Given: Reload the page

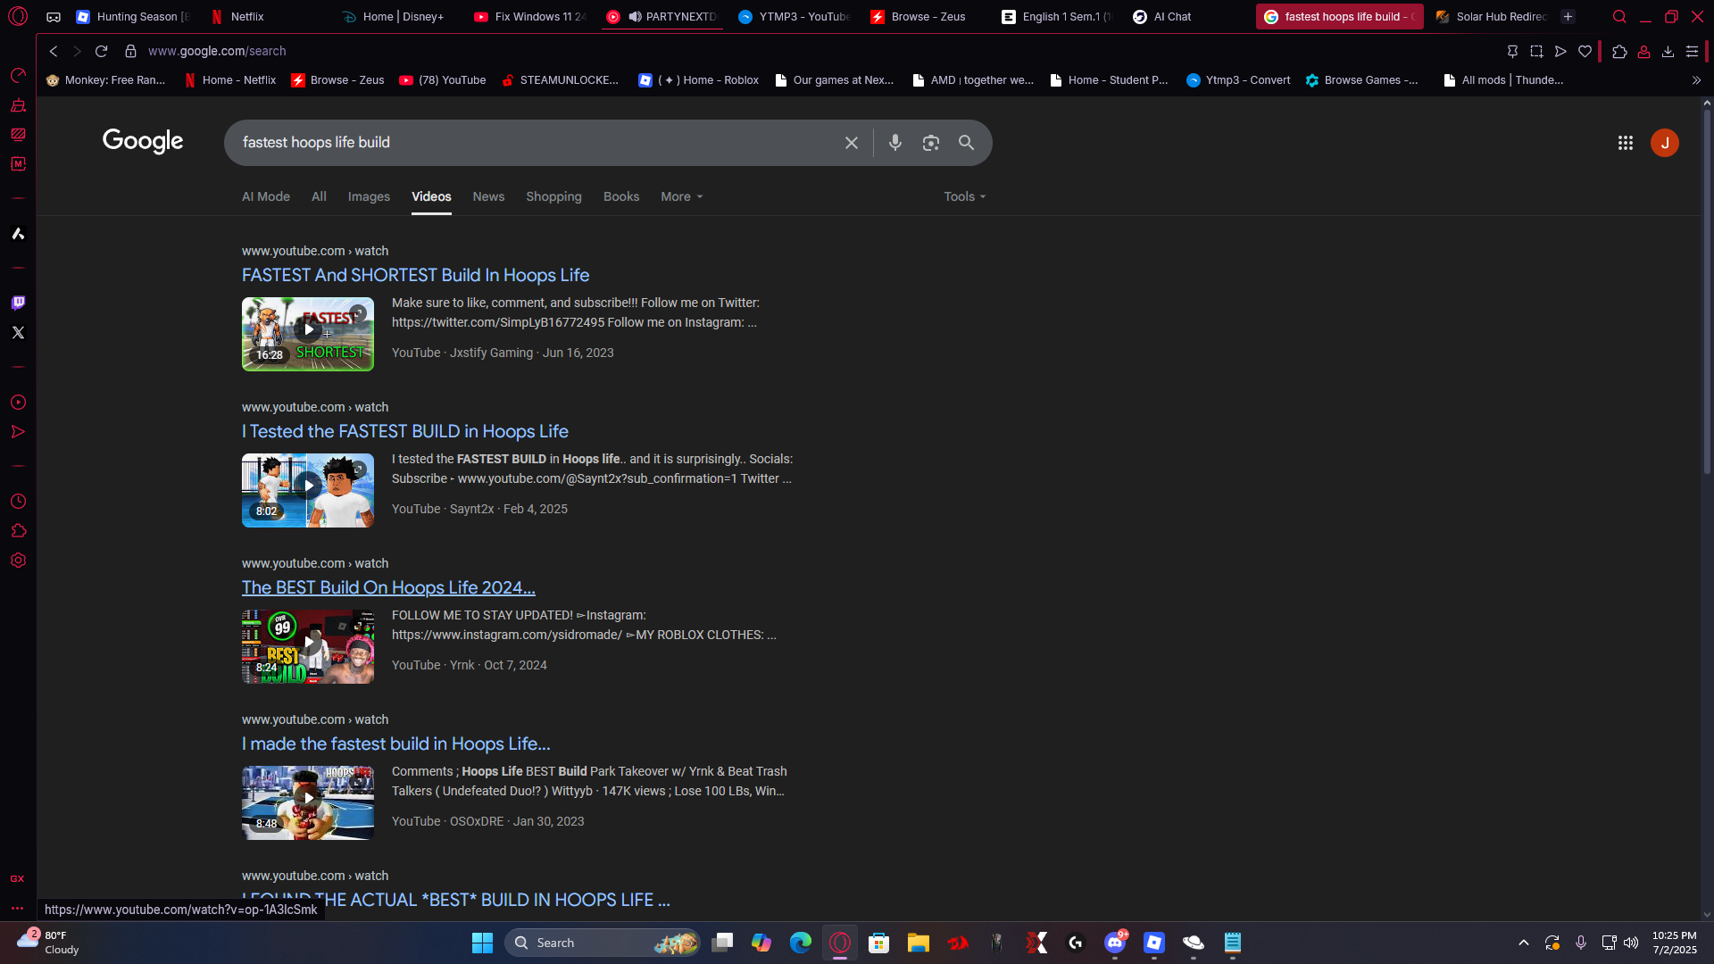Looking at the screenshot, I should pos(102,51).
